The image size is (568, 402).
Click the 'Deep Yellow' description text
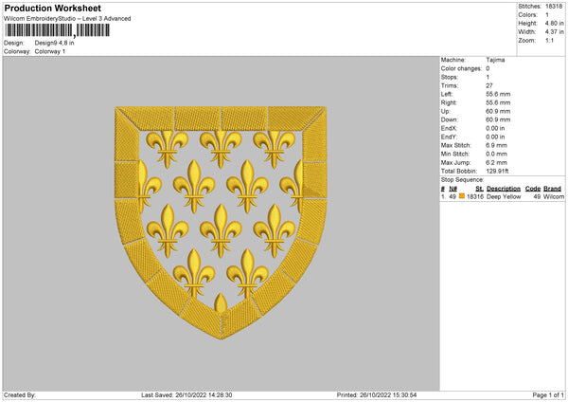click(504, 196)
